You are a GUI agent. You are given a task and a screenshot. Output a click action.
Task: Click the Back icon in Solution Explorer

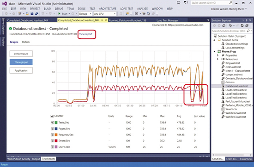[214, 25]
